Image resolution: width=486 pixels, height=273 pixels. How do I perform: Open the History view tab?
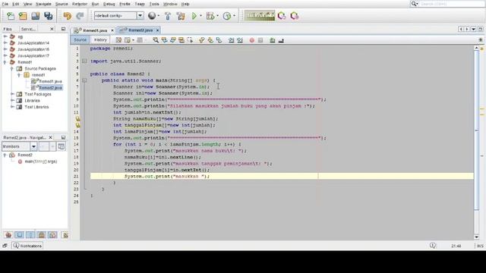point(100,40)
